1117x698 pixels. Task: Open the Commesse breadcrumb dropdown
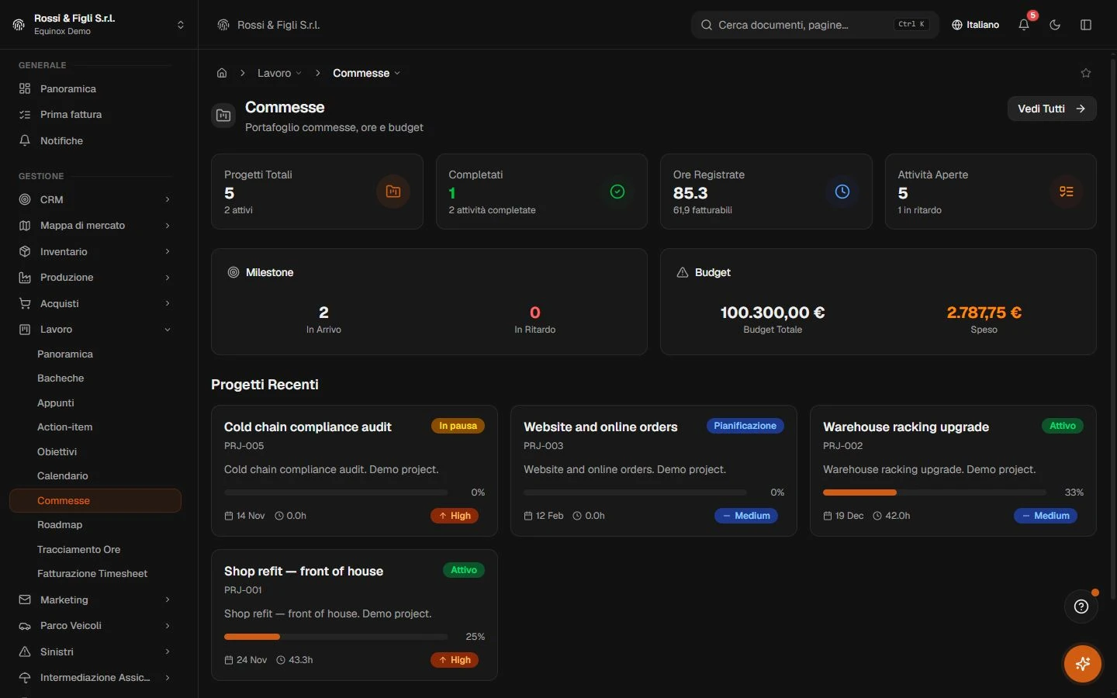(367, 73)
